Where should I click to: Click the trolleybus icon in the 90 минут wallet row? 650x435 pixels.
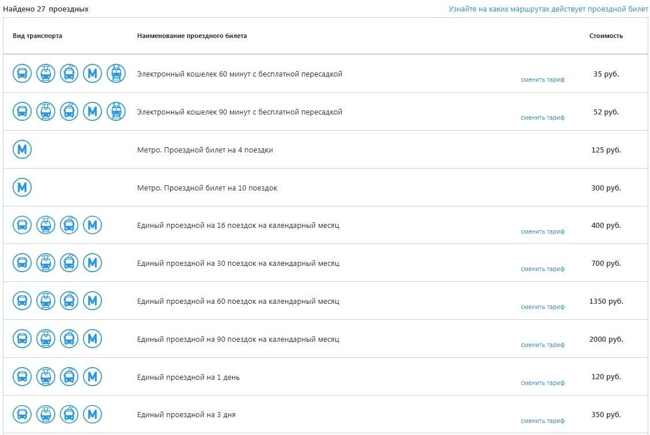click(x=69, y=111)
